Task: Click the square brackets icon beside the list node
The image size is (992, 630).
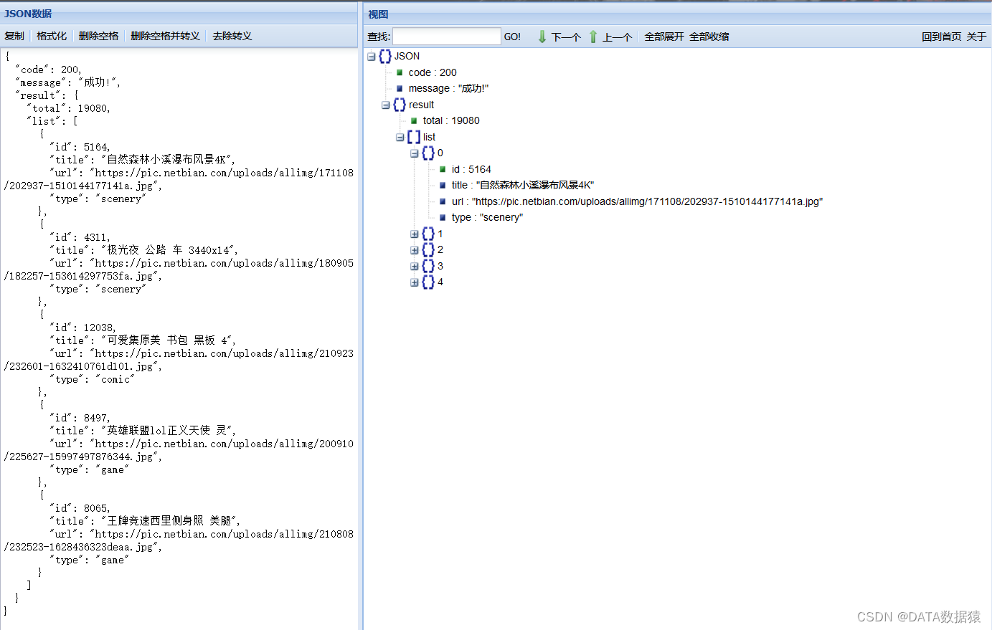Action: [412, 137]
